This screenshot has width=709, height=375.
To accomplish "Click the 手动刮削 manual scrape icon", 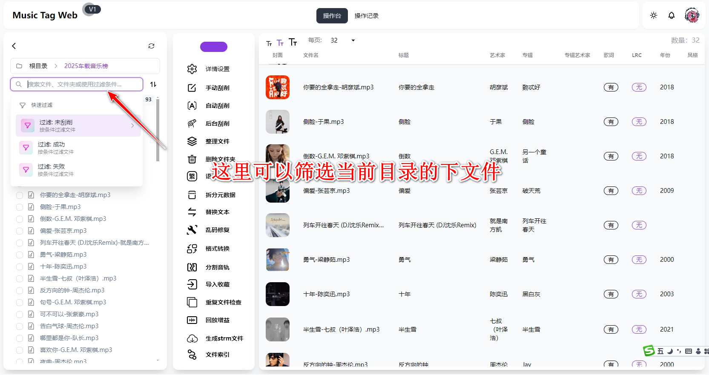I will click(192, 88).
